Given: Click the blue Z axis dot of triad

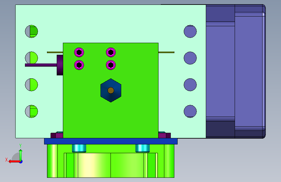Looking at the screenshot, I should (x=21, y=162).
